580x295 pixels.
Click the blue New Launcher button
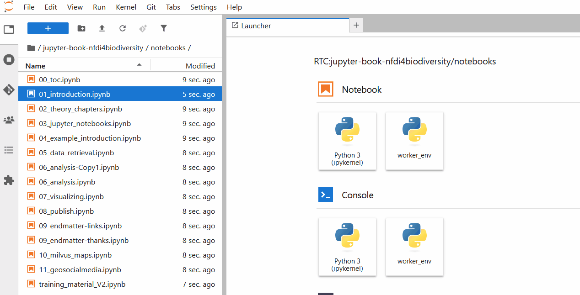48,28
